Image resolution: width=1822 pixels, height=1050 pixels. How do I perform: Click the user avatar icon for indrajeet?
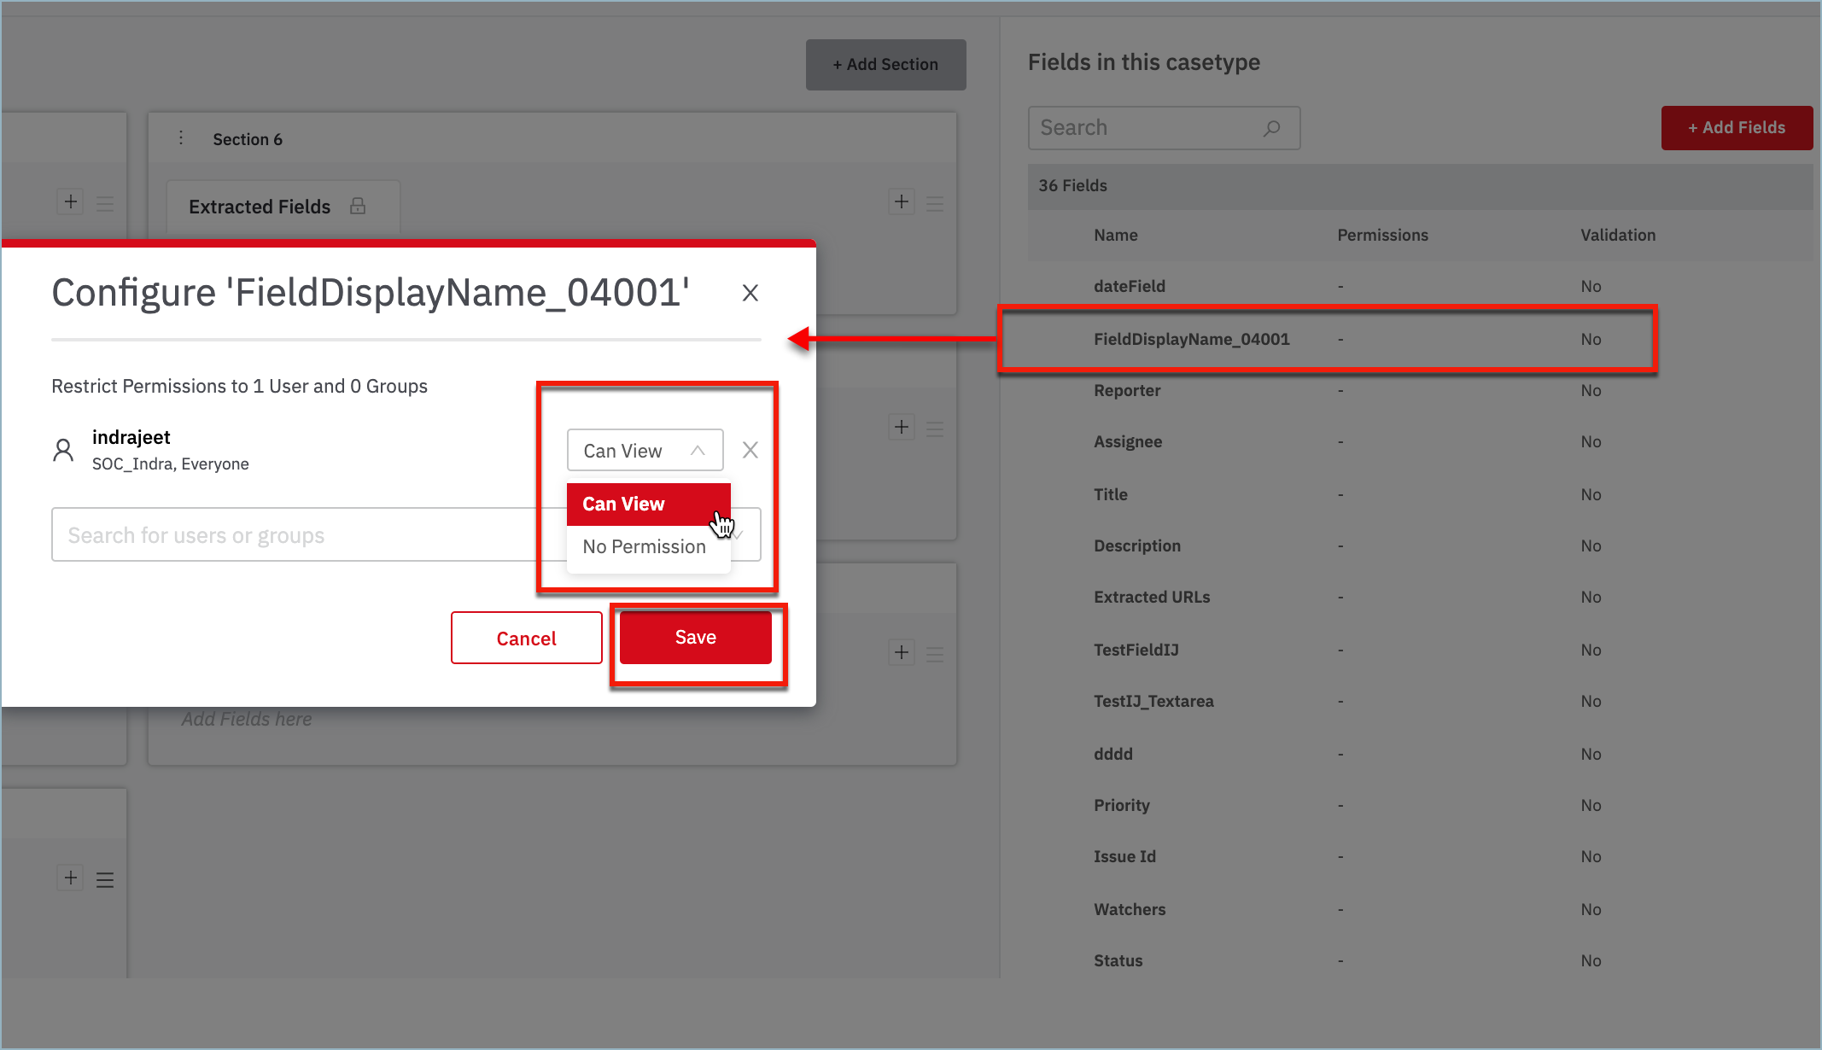pos(63,450)
